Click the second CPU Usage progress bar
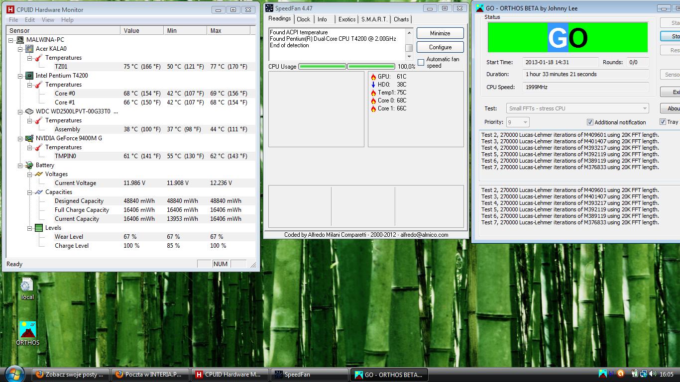Screen dimensions: 680x382 pos(371,66)
